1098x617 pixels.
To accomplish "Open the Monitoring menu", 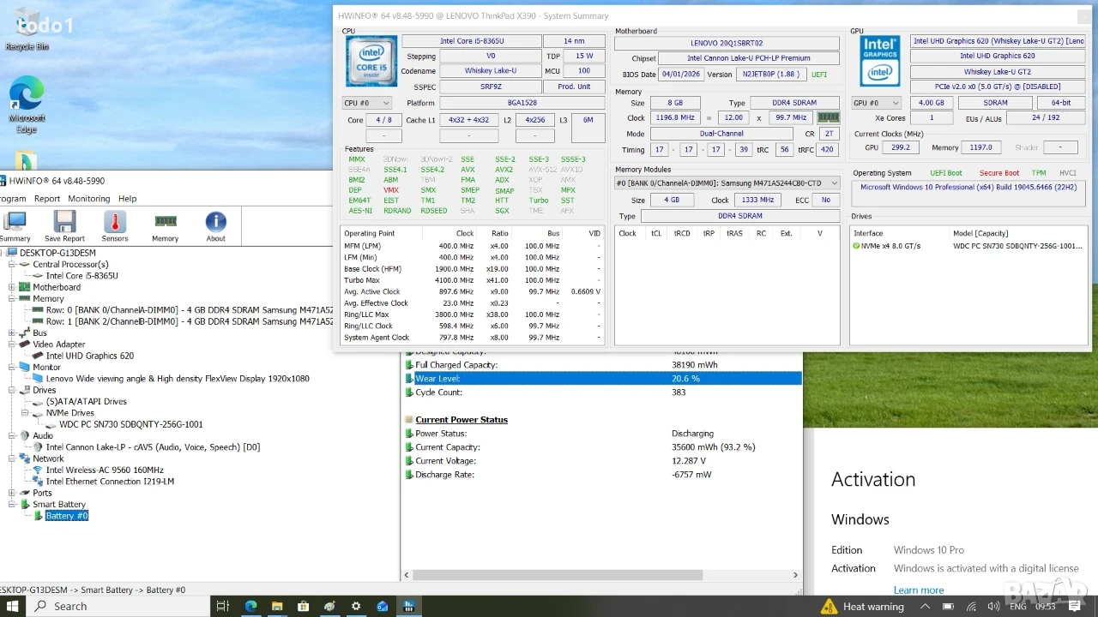I will pyautogui.click(x=88, y=199).
